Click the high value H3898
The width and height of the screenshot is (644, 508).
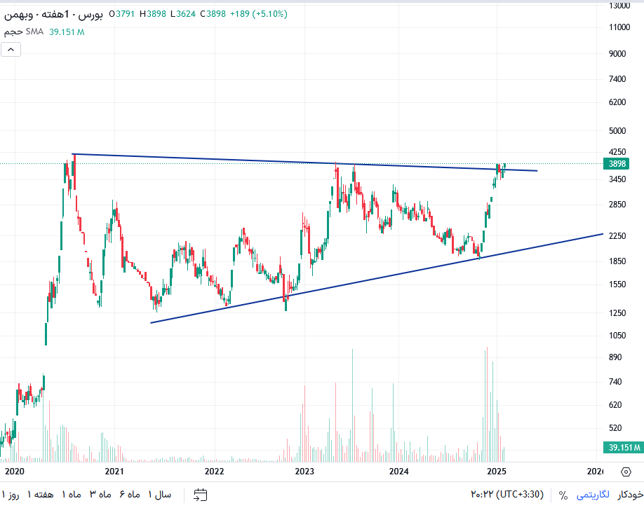[x=153, y=14]
